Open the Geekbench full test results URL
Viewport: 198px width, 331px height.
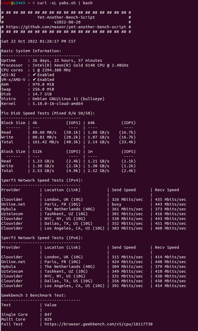coord(98,324)
